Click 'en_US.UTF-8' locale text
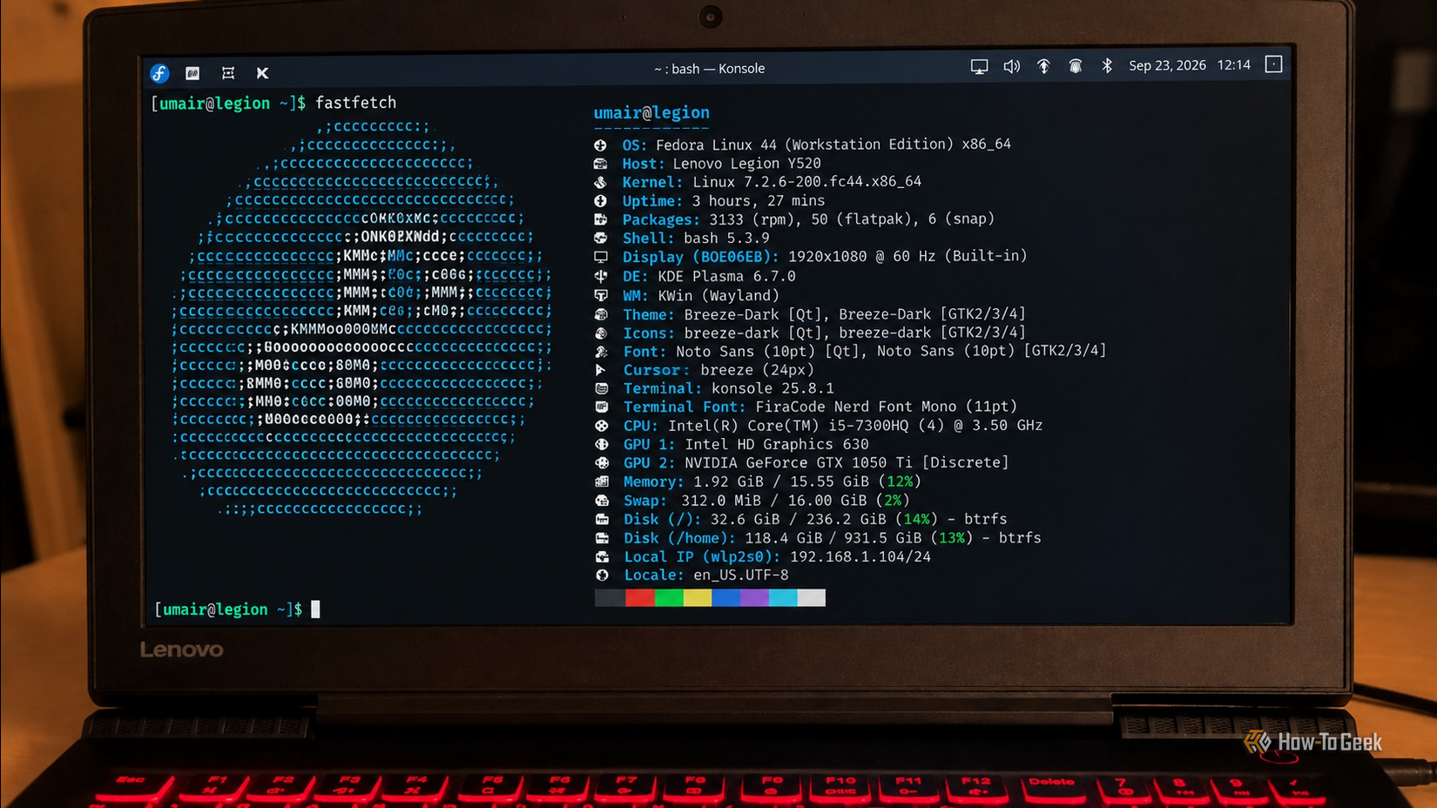Image resolution: width=1437 pixels, height=808 pixels. click(741, 576)
